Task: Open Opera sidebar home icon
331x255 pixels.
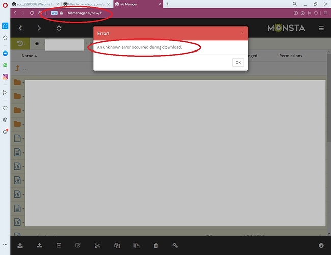Action: [x=5, y=26]
